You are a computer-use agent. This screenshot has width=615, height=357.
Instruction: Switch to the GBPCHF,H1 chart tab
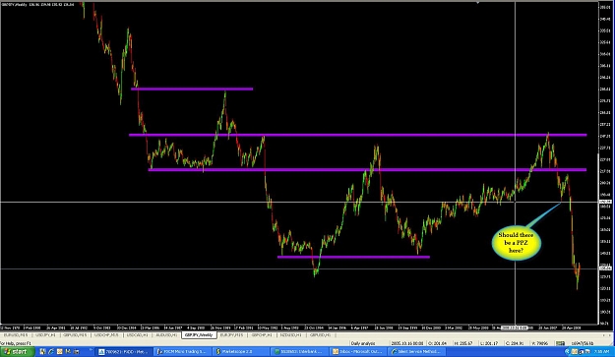262,335
